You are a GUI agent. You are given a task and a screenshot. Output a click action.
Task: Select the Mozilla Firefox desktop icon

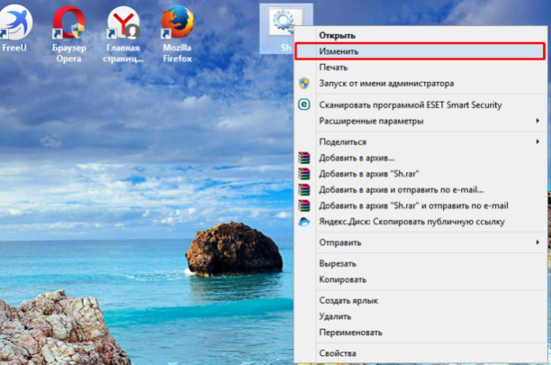click(177, 23)
